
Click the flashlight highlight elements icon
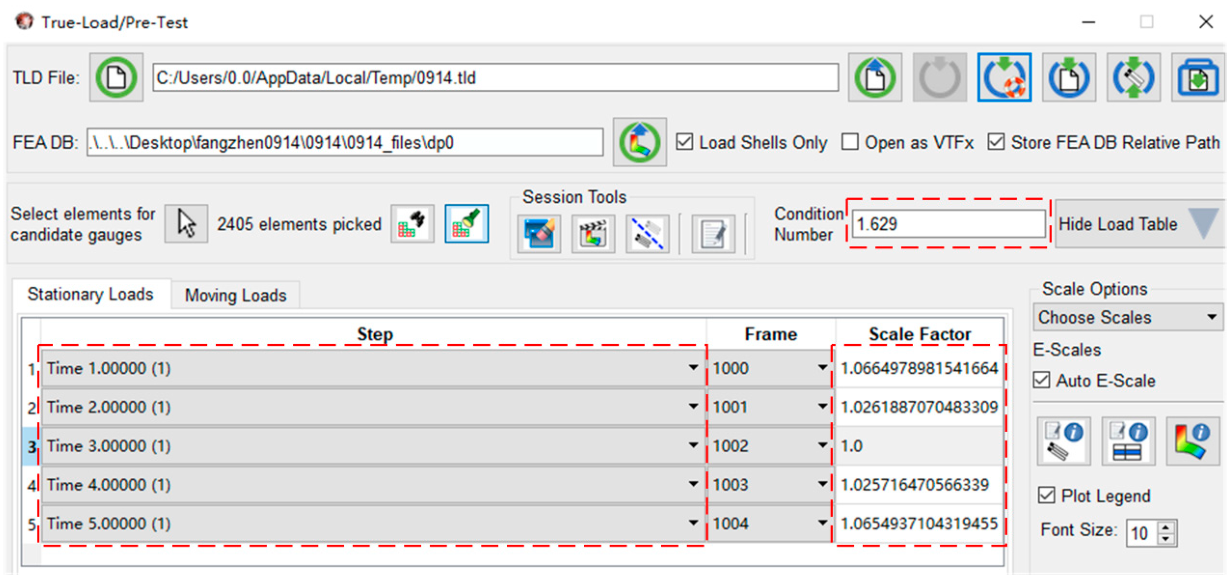point(466,224)
